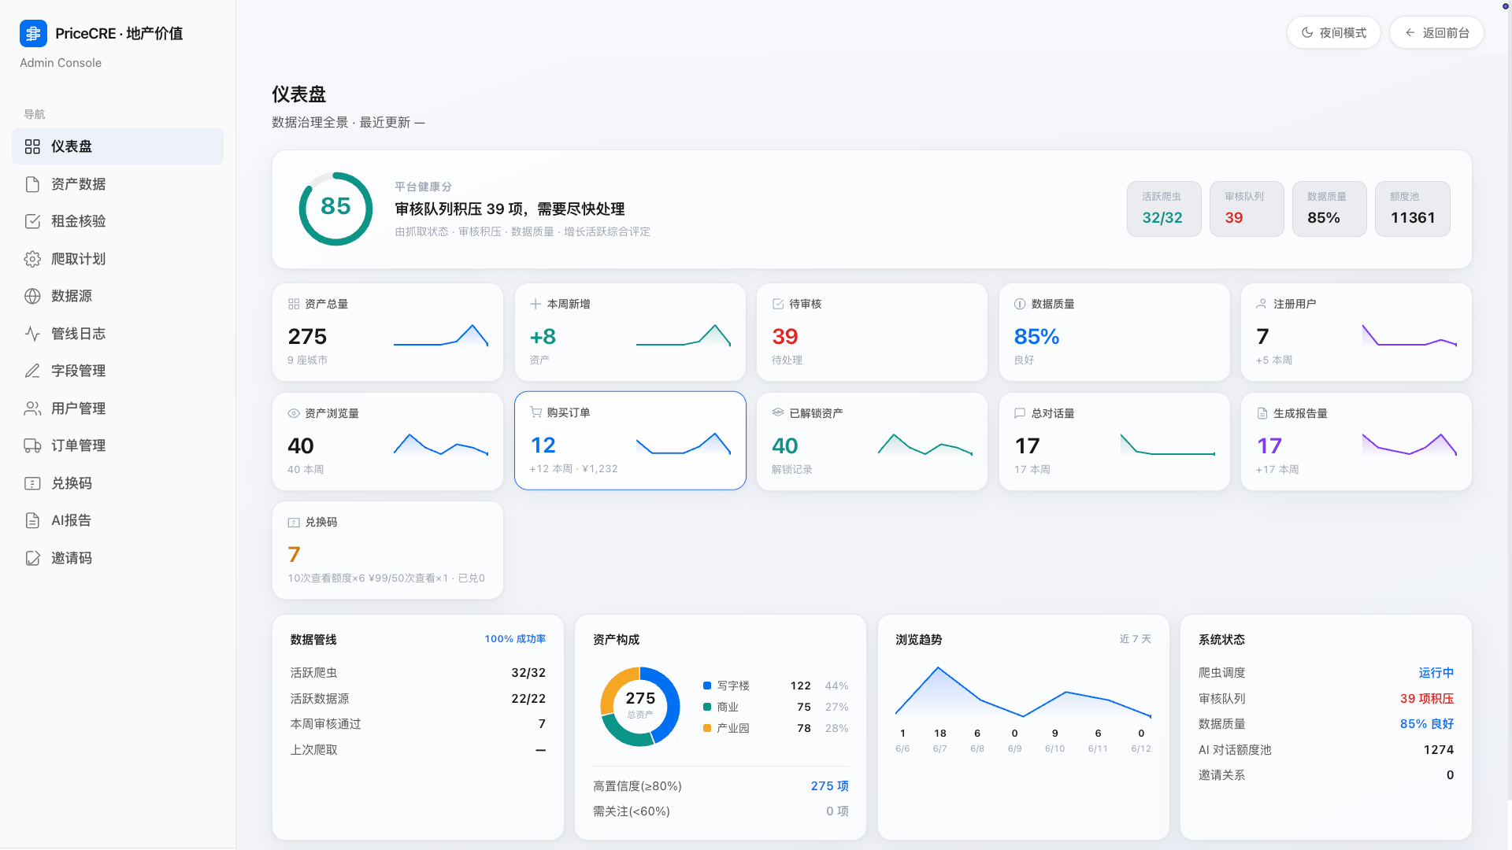The height and width of the screenshot is (850, 1512).
Task: Click the 订单管理 sidebar label
Action: 79,445
